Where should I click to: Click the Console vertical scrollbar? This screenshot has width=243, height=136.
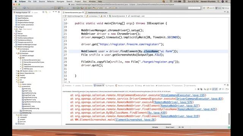coord(229,119)
